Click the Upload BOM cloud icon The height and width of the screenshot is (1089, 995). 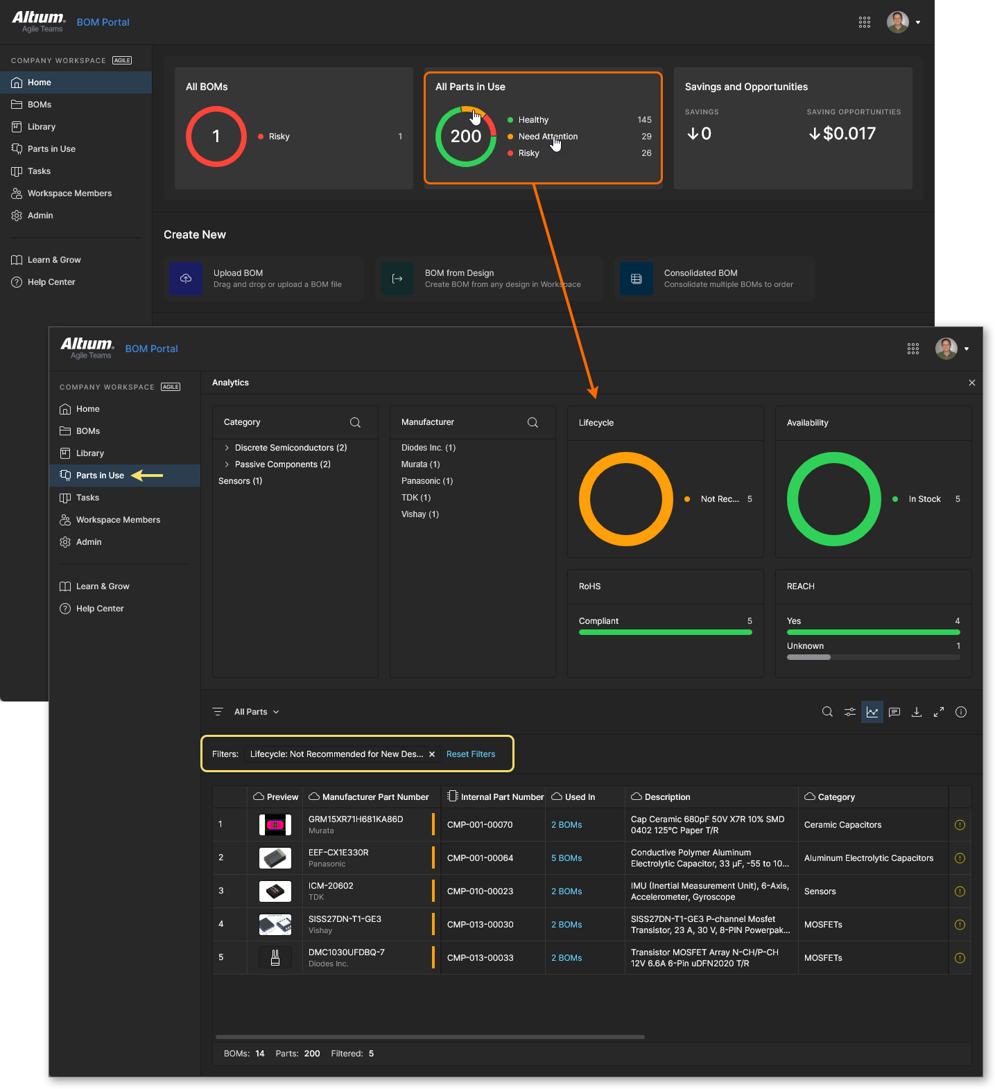coord(186,279)
